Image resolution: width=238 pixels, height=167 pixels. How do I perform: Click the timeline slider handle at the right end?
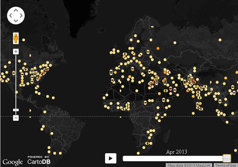click(x=227, y=158)
